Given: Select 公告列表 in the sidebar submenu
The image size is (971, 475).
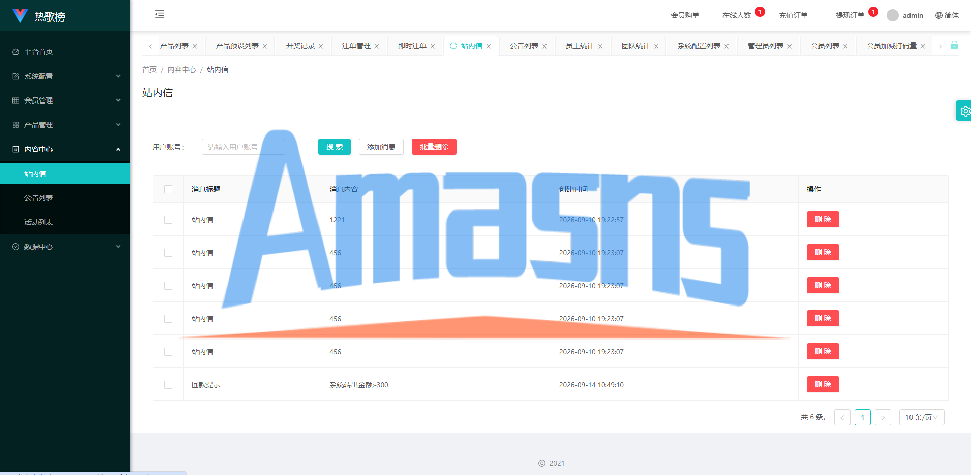Looking at the screenshot, I should (65, 198).
